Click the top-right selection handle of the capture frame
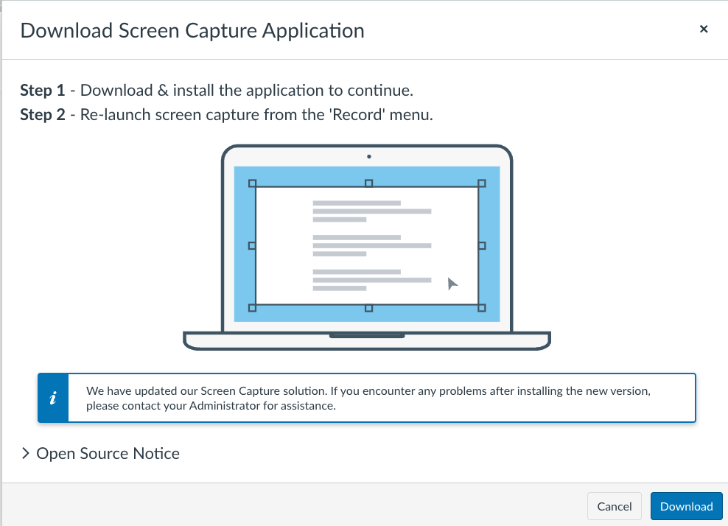This screenshot has width=728, height=526. pyautogui.click(x=483, y=183)
